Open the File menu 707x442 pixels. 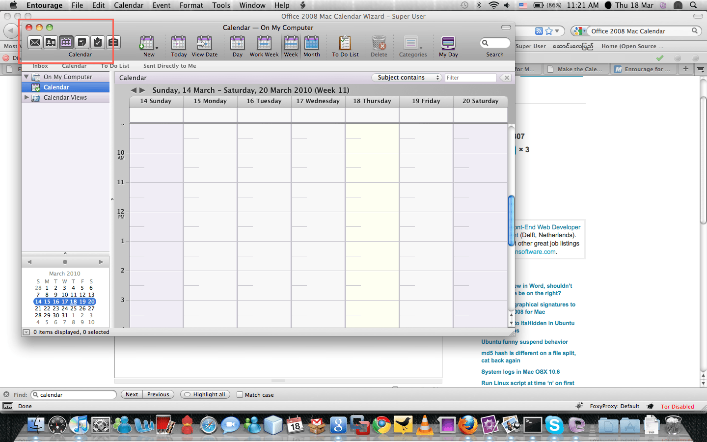click(77, 5)
